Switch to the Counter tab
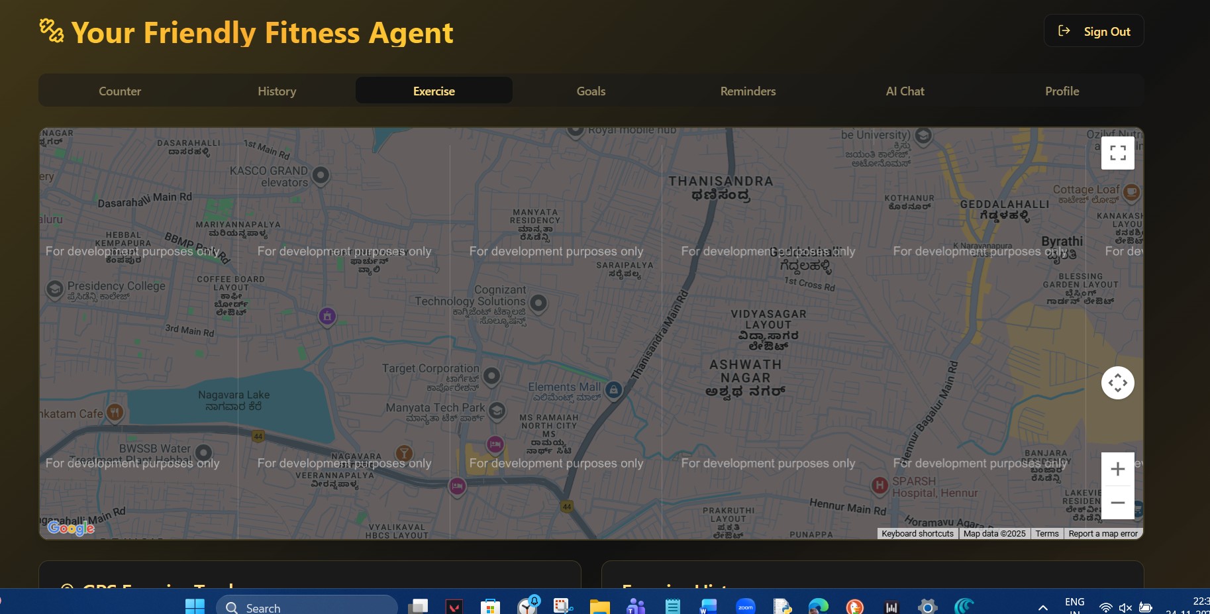Screen dimensions: 1210x614 [120, 91]
